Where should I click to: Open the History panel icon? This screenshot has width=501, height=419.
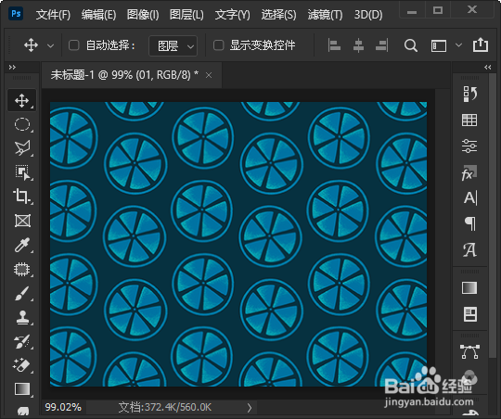click(469, 94)
